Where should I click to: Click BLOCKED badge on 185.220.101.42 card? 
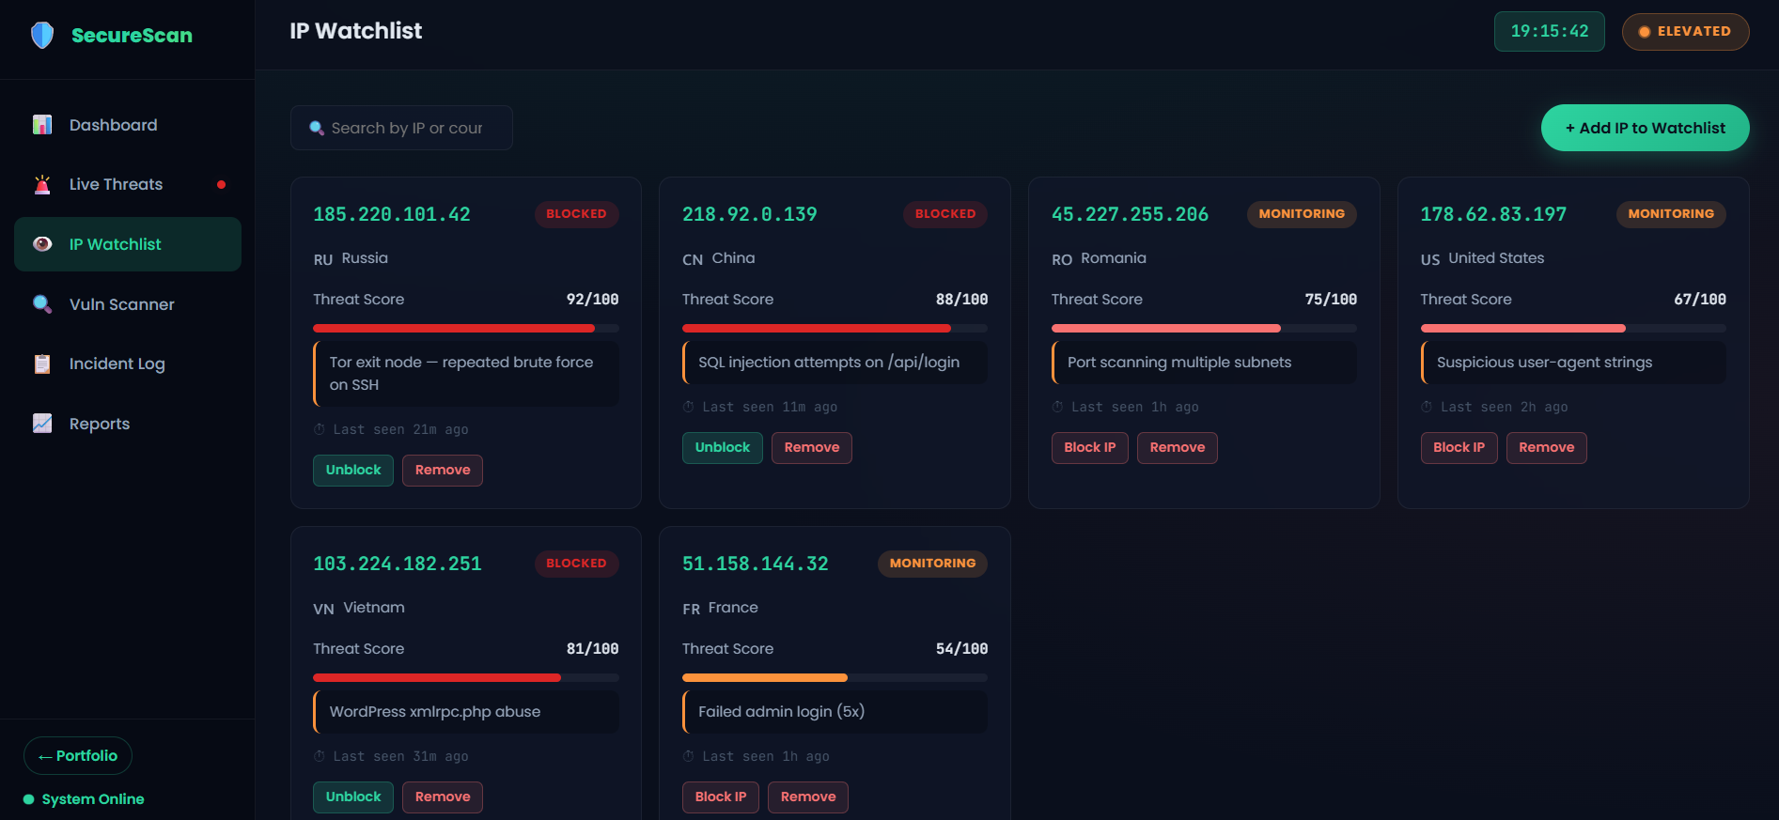click(x=577, y=214)
